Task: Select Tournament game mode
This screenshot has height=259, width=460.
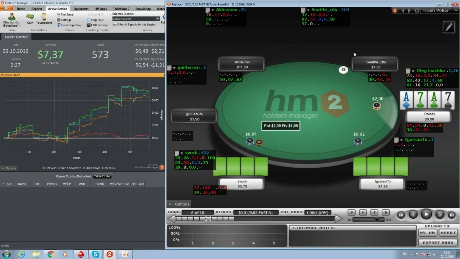Action: [44, 19]
